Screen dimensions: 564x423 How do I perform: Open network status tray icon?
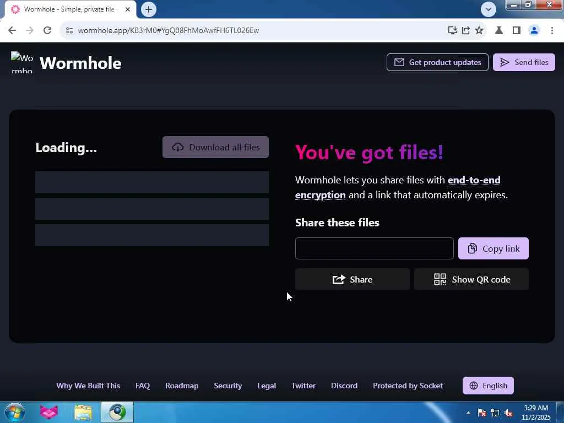tap(495, 413)
